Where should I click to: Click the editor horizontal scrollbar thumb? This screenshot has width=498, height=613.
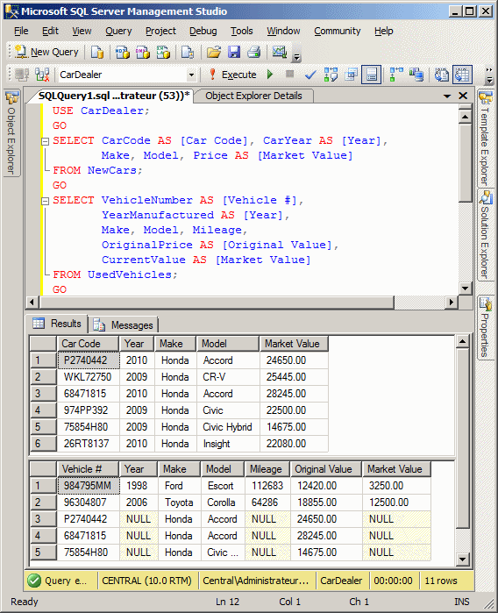217,303
